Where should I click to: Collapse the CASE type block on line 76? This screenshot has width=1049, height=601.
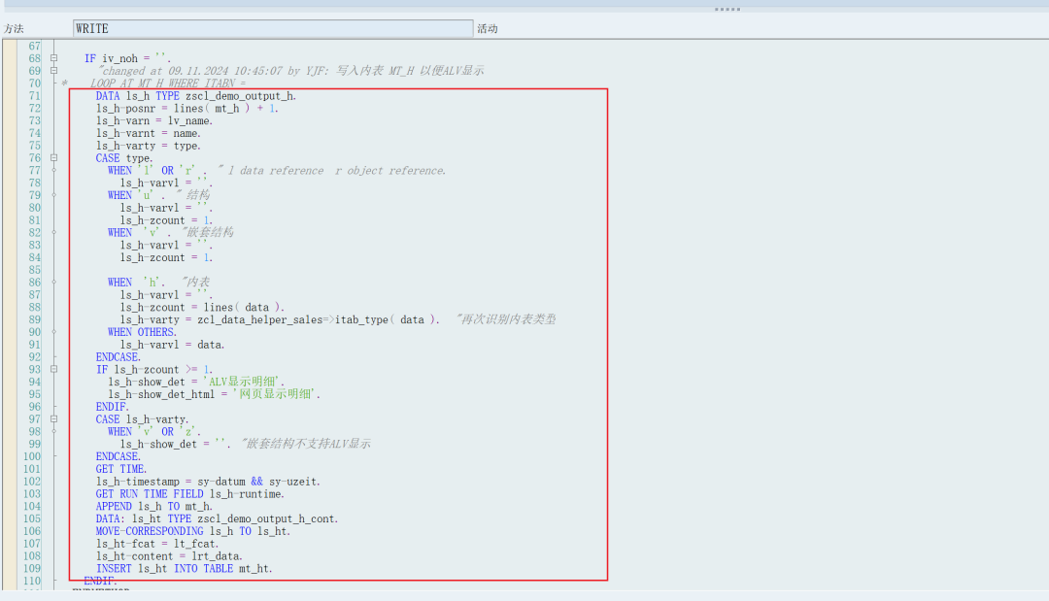coord(54,157)
